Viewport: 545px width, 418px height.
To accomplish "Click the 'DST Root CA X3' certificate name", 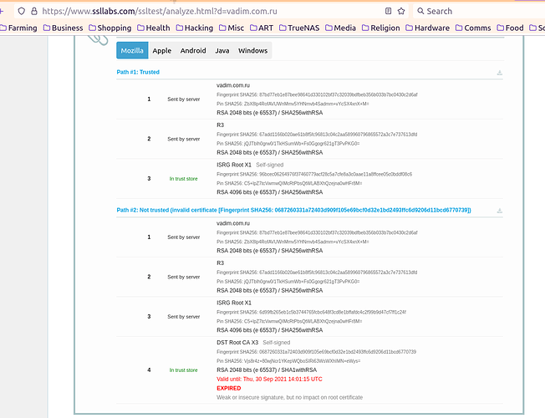I will (237, 343).
